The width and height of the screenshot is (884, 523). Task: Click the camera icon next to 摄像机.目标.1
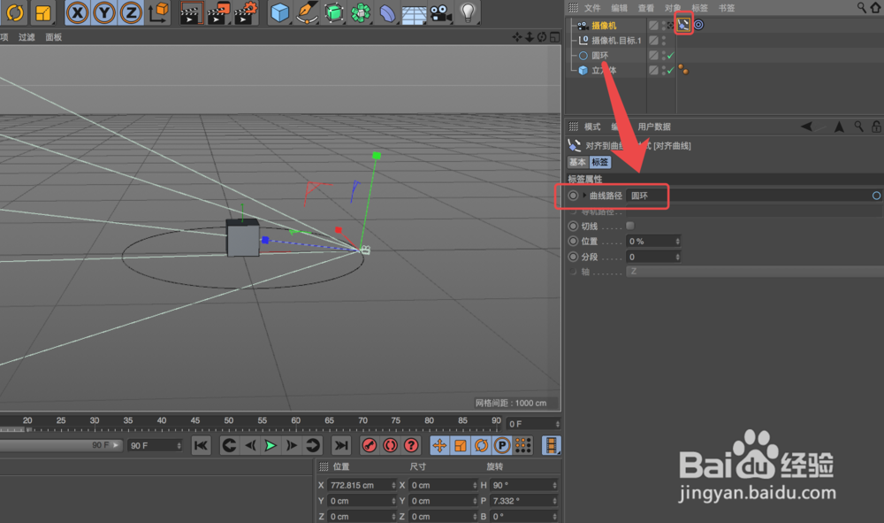click(583, 38)
